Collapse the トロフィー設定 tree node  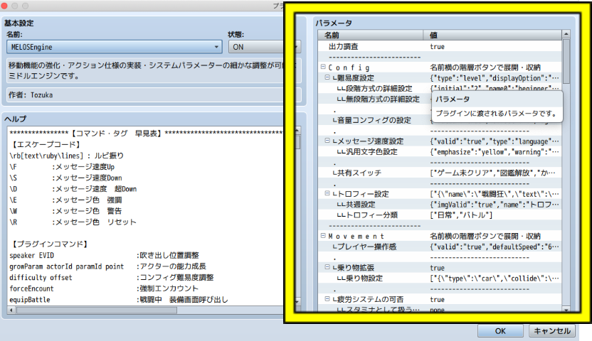(328, 194)
